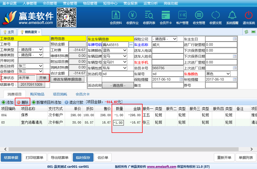The image size is (257, 169).
Task: Open the 收银列表 cashier list icon
Action: (x=149, y=17)
